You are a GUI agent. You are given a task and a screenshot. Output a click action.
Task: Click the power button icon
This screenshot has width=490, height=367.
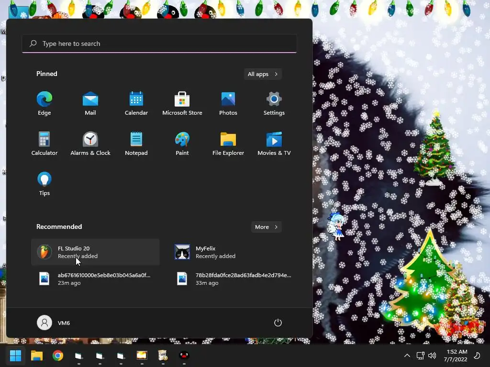coord(278,323)
